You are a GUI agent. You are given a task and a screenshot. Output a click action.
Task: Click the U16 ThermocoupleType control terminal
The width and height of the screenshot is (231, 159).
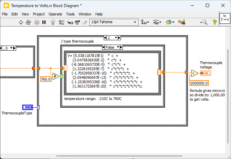[x=28, y=107]
